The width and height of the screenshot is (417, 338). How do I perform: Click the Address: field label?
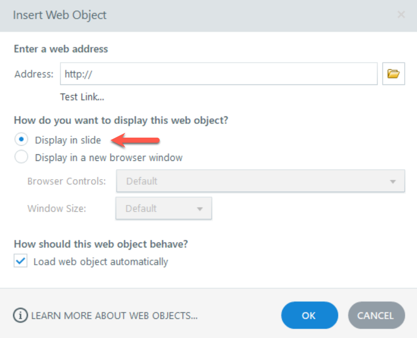33,74
